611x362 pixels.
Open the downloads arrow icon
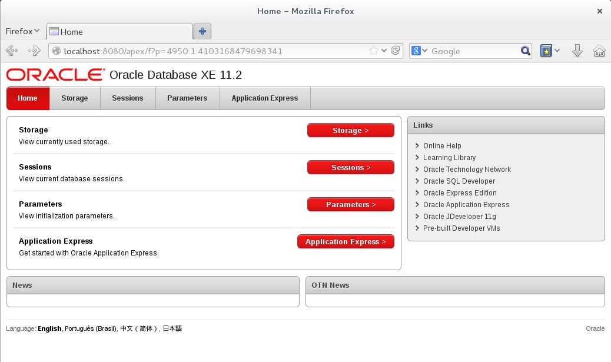577,51
